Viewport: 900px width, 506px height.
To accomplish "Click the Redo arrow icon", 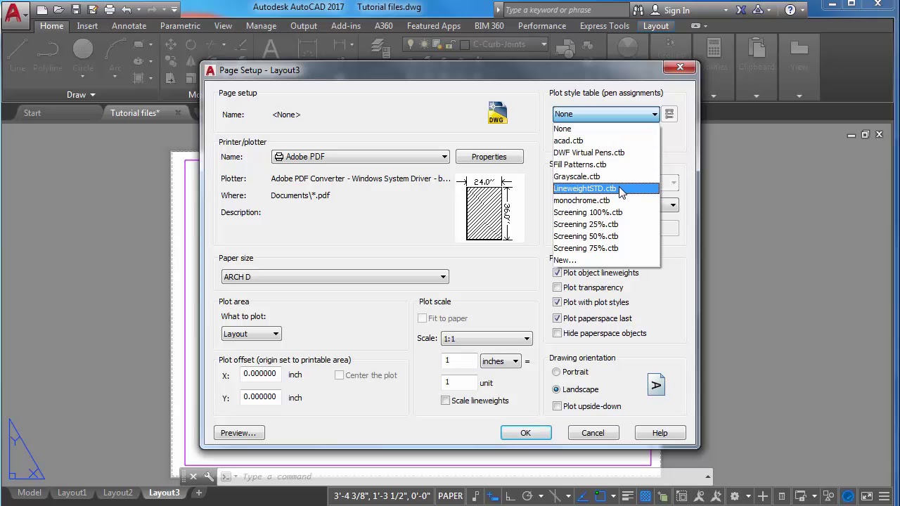I will coord(151,10).
